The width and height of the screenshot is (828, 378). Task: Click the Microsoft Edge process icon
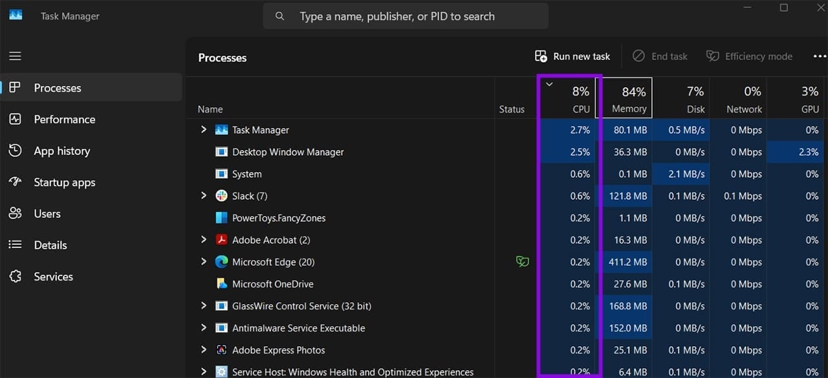[221, 262]
